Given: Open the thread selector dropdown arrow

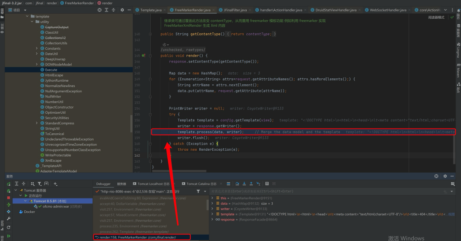Looking at the screenshot, I should (205, 192).
